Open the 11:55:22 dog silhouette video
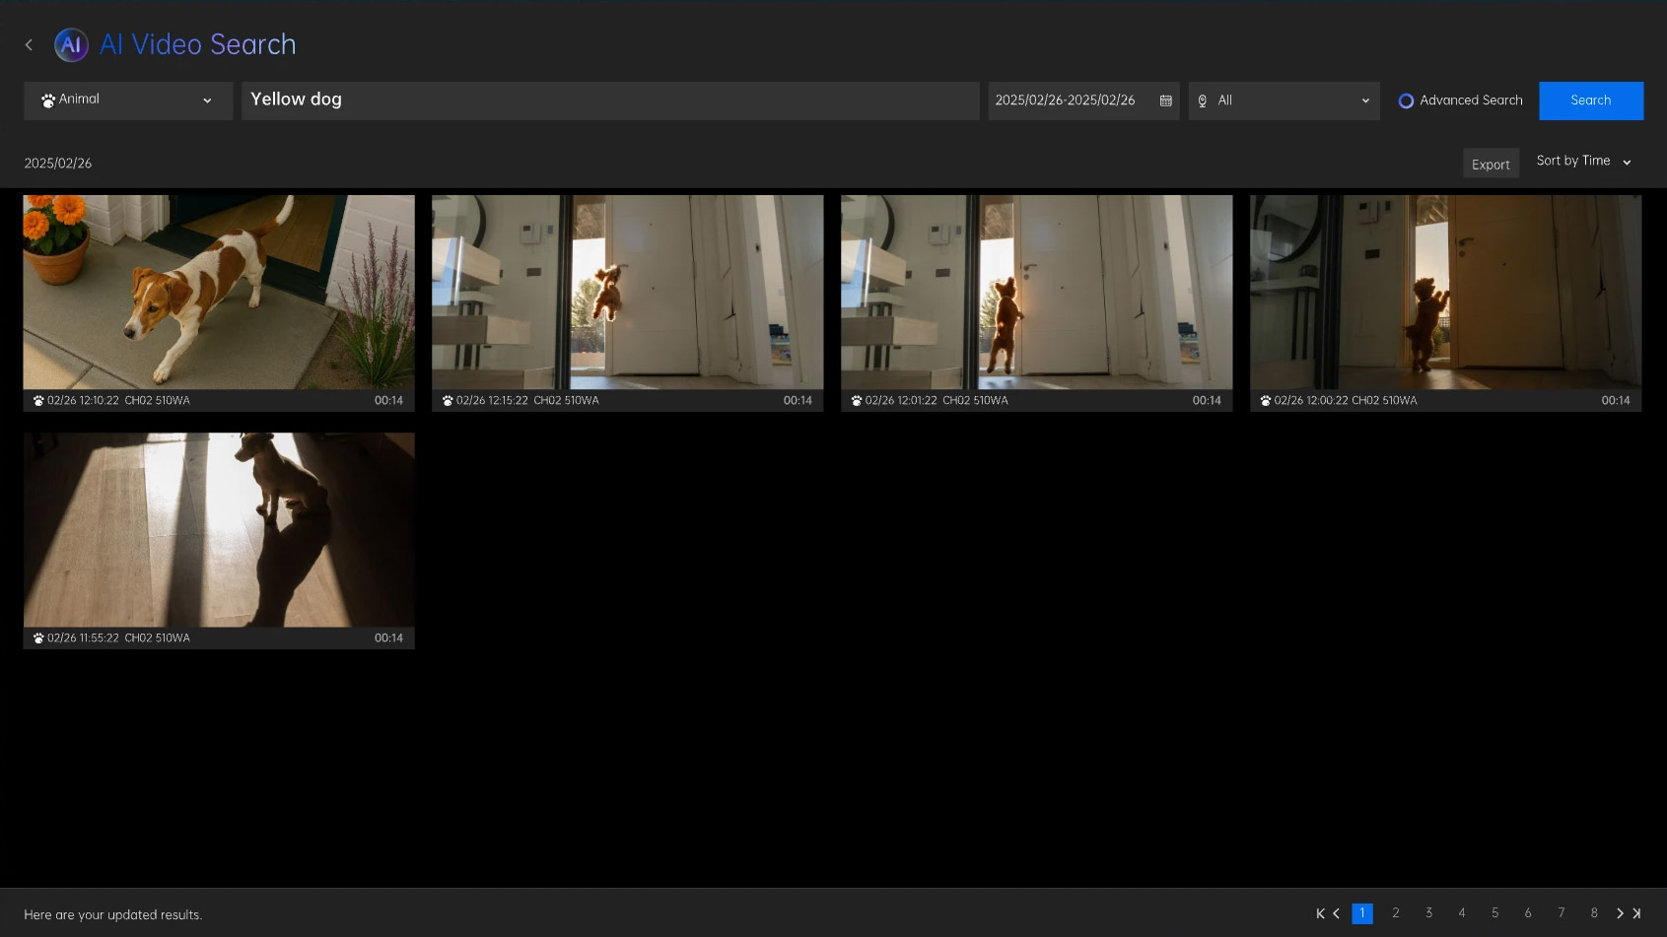This screenshot has height=937, width=1667. pos(219,529)
